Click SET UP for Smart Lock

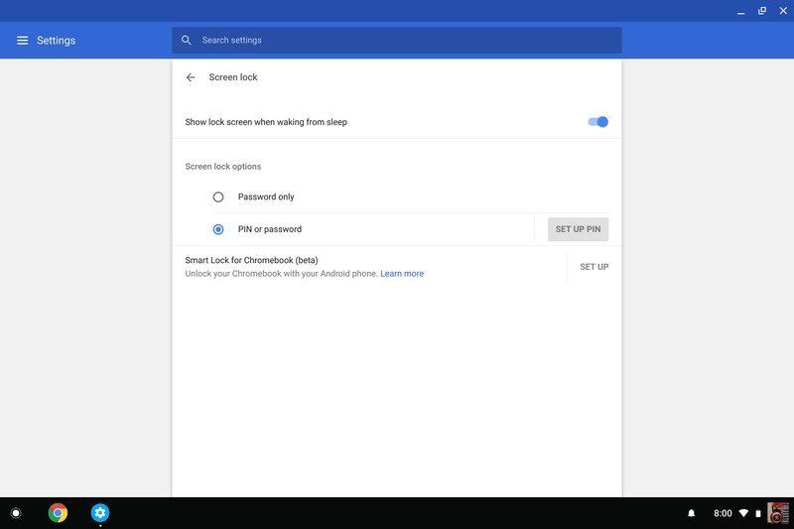594,267
